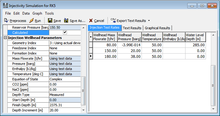
Task: Click the Export Text Results button label
Action: coord(131,21)
